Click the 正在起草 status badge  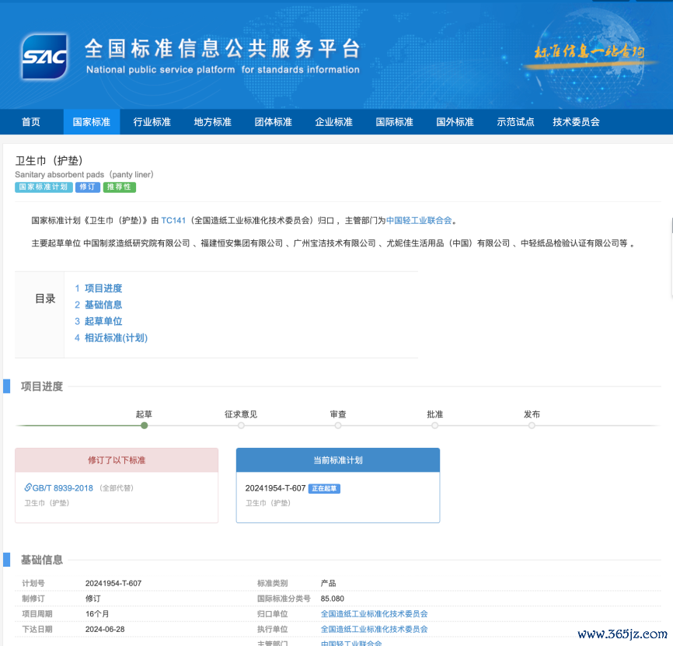click(x=324, y=488)
